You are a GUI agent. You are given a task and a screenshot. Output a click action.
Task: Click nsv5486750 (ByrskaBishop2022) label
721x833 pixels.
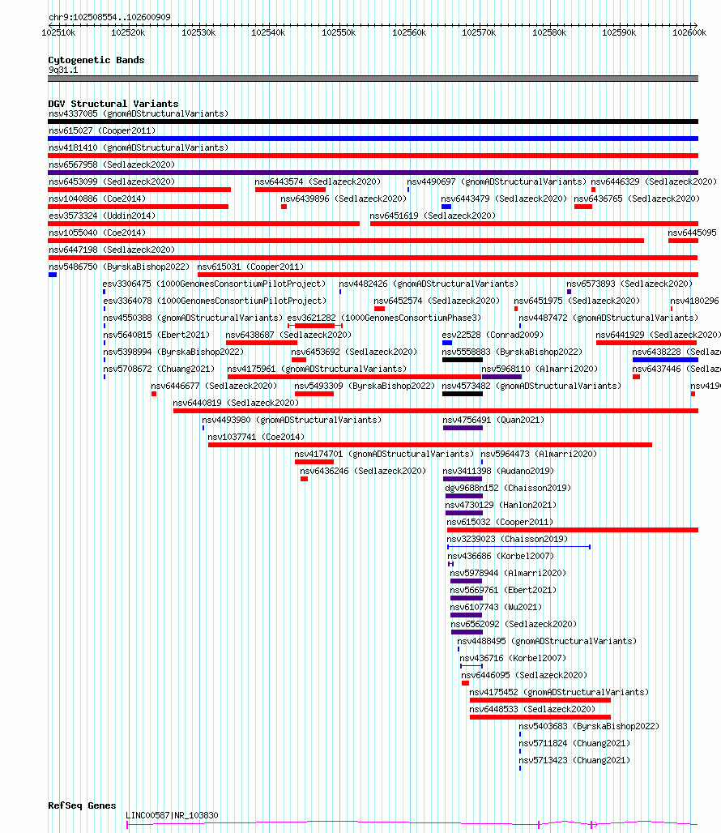tap(119, 267)
